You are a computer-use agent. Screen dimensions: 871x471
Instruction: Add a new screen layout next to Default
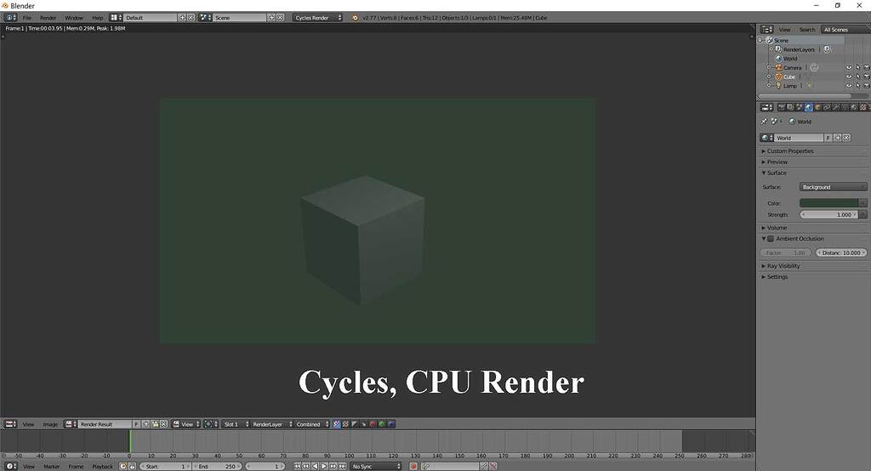coord(182,18)
